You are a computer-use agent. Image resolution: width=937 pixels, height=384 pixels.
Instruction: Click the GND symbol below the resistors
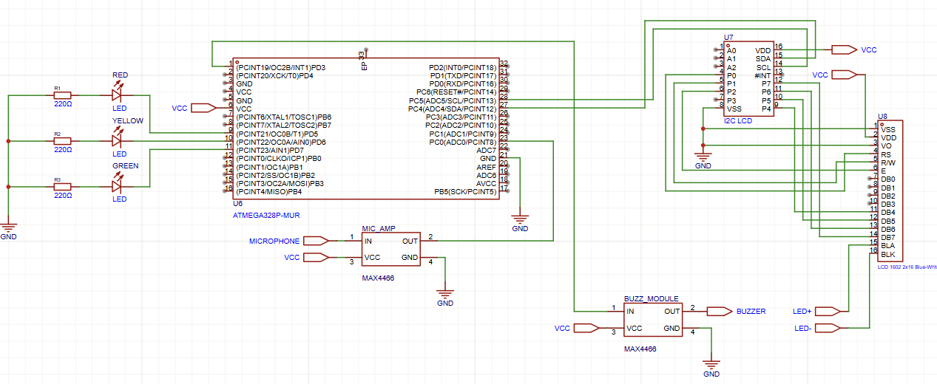pos(9,226)
